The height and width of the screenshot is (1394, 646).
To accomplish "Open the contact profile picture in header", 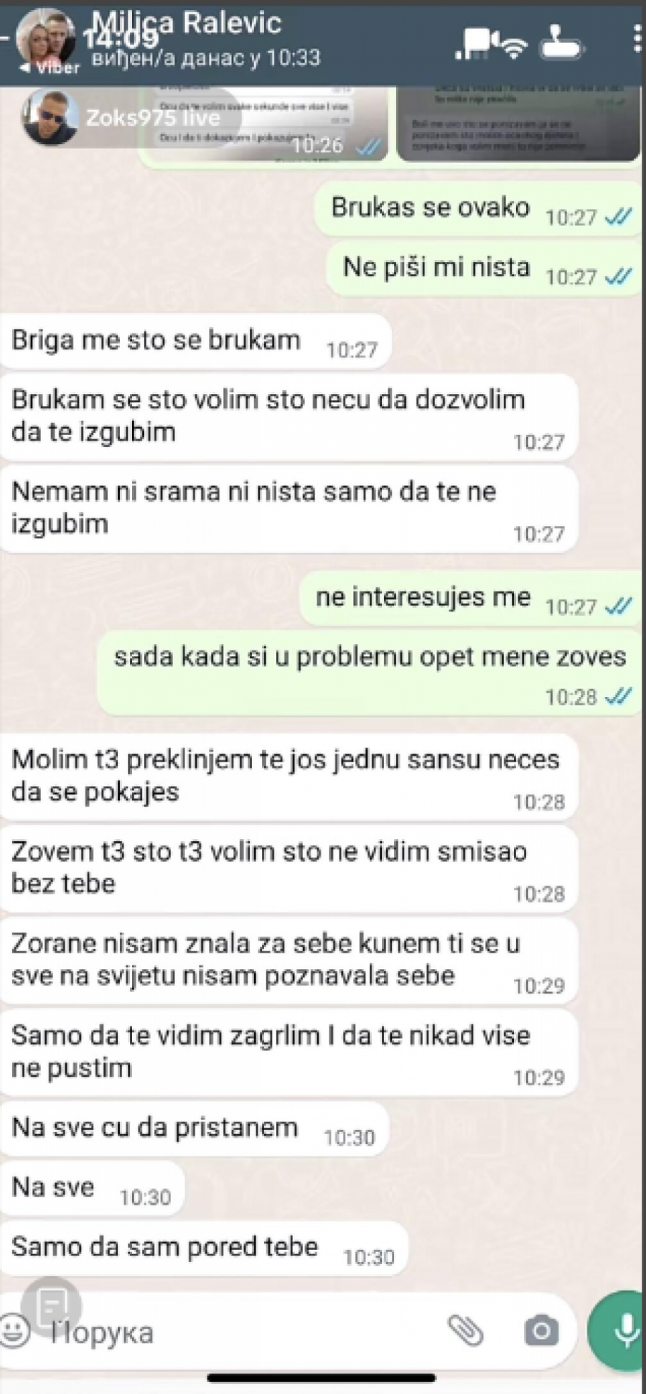I will [x=46, y=38].
